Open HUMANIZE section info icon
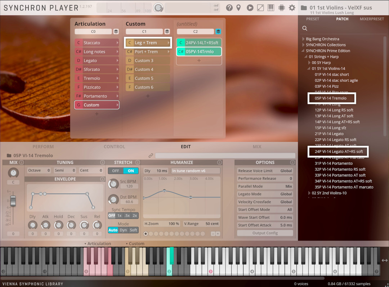The width and height of the screenshot is (389, 287). [219, 162]
